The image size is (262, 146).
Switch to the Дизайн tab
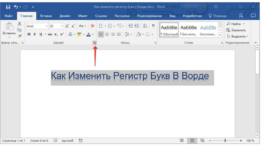tap(65, 16)
